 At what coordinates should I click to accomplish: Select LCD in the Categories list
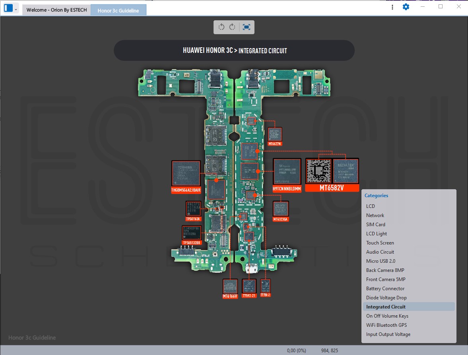(370, 206)
